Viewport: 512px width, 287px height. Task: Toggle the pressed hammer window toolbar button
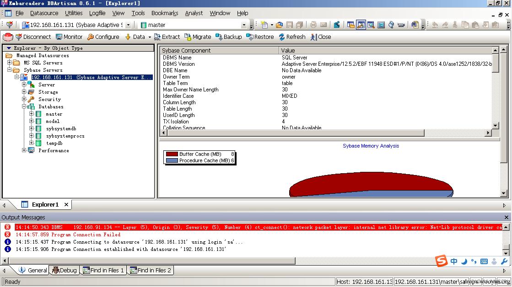361,25
